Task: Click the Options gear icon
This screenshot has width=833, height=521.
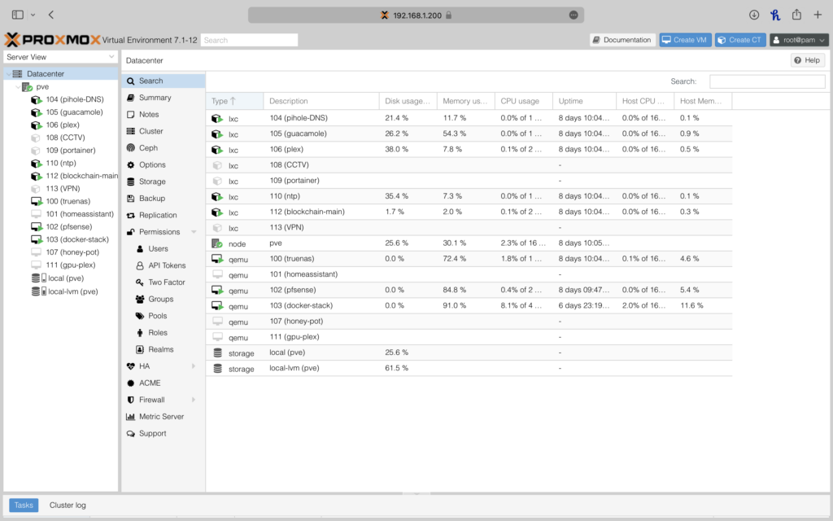Action: point(131,164)
